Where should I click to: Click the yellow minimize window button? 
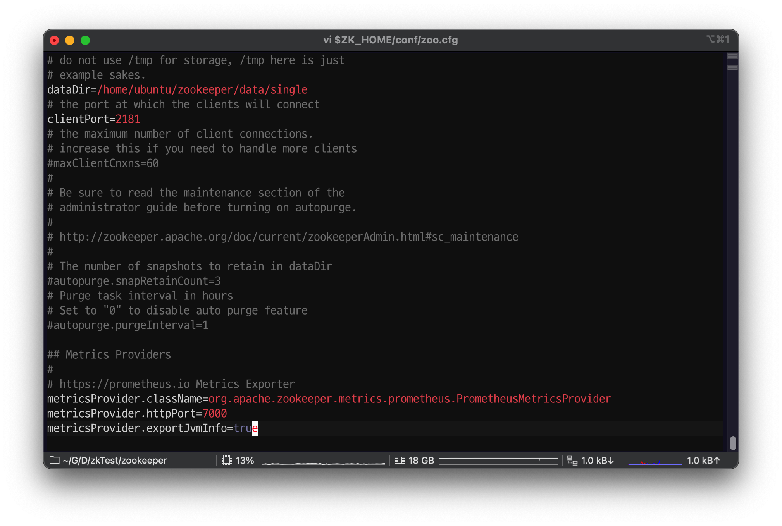(x=70, y=40)
